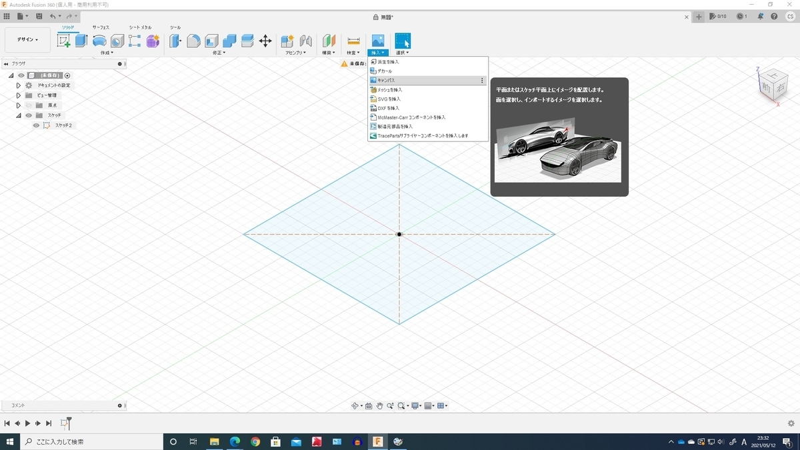Toggle visibility of the 原点 folder
800x450 pixels.
click(29, 105)
